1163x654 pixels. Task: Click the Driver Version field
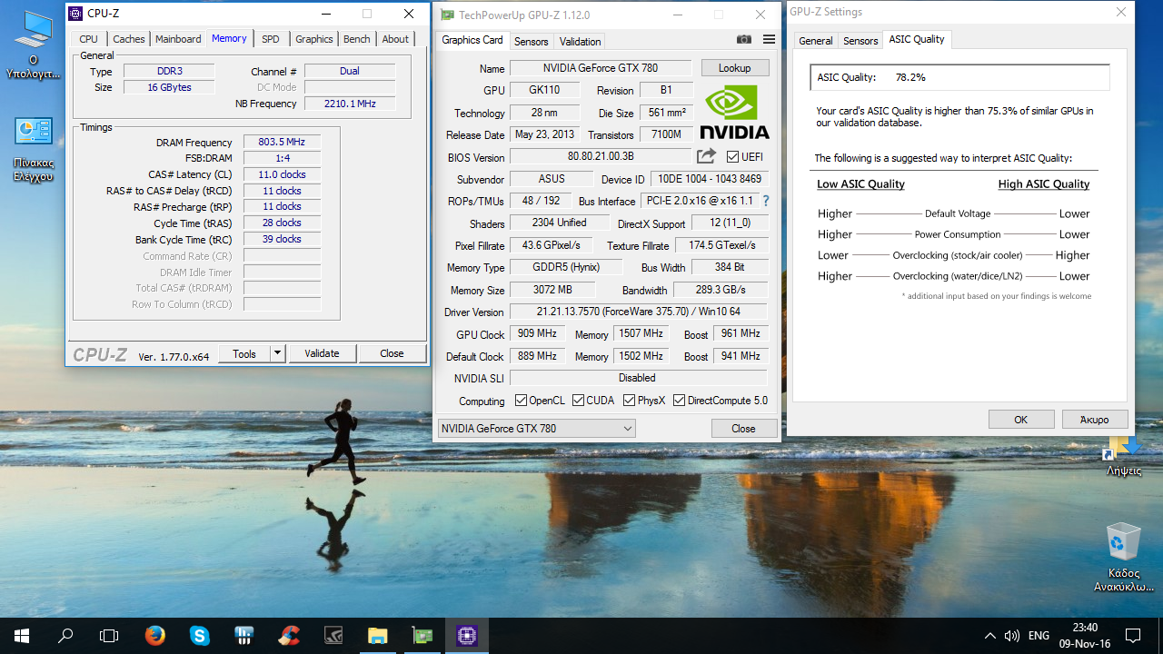click(639, 312)
